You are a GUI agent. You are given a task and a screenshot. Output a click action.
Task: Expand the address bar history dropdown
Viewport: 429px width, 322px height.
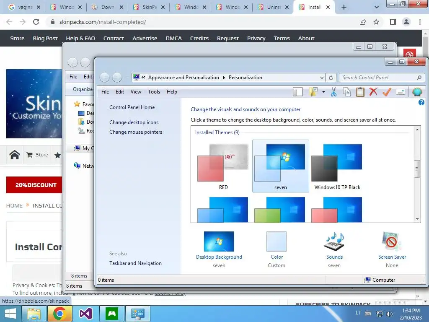322,78
